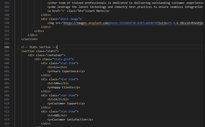Click the stat-item div on line 608
205x127 pixels.
click(60, 95)
